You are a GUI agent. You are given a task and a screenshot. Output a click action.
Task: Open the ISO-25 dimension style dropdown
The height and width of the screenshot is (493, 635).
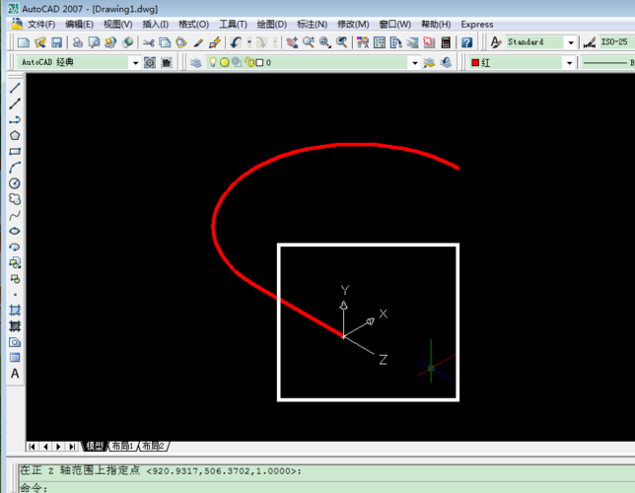(616, 42)
